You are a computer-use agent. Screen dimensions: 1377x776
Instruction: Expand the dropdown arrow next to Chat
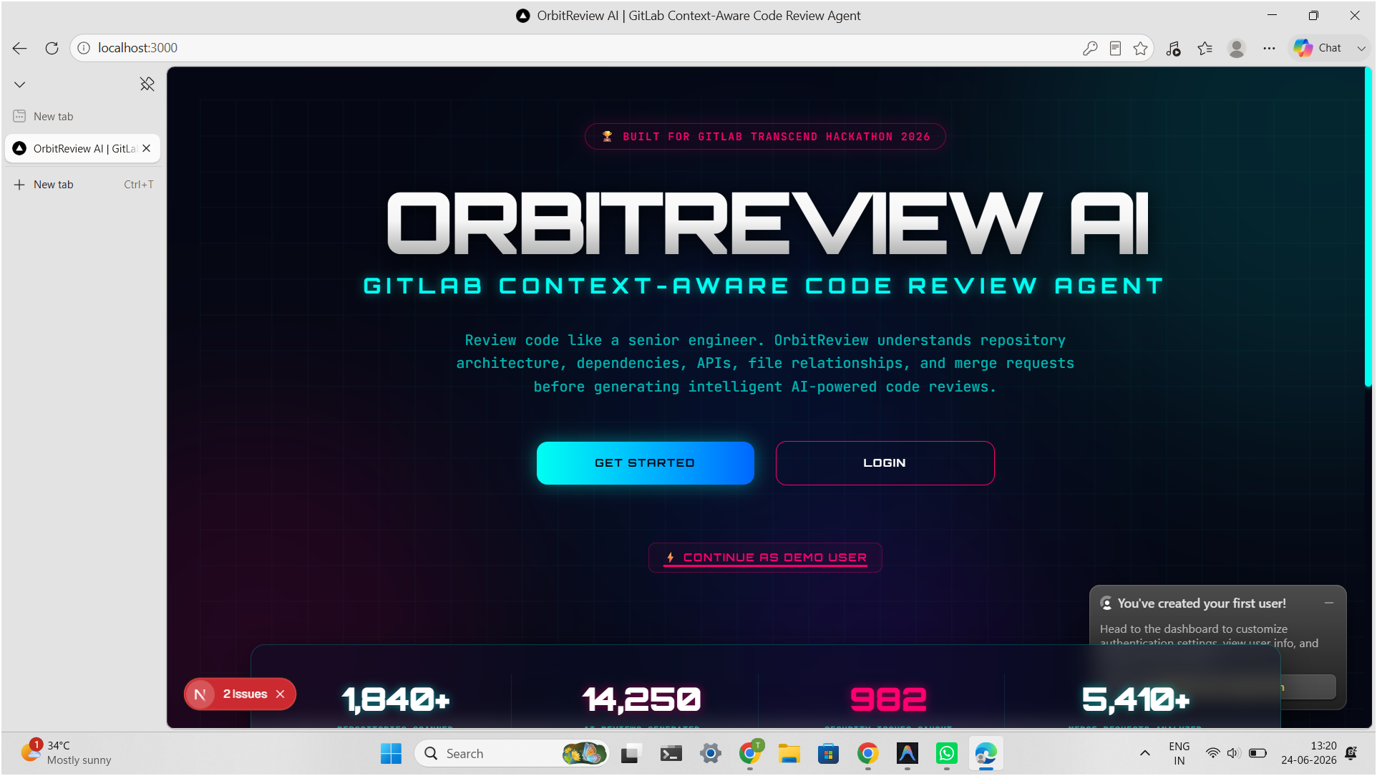(1361, 48)
